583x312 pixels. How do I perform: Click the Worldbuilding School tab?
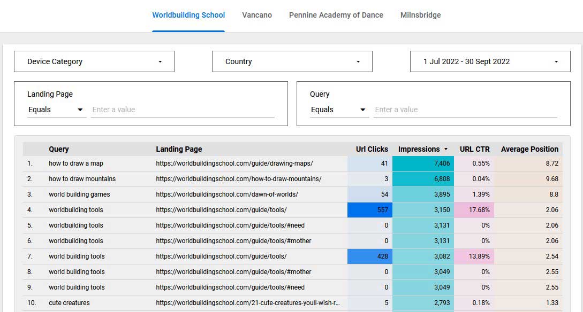pyautogui.click(x=188, y=15)
